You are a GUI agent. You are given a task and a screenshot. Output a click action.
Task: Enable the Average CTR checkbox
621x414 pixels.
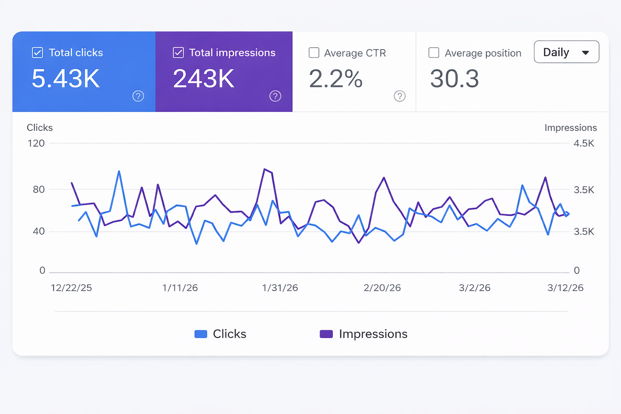tap(314, 53)
